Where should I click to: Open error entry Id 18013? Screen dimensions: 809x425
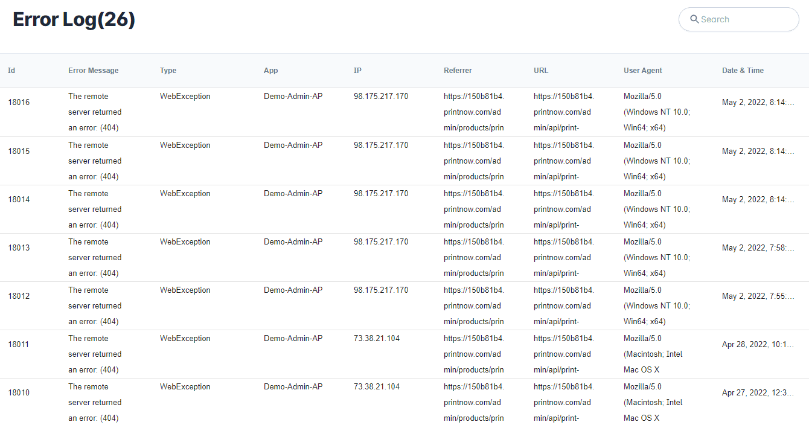click(x=19, y=248)
